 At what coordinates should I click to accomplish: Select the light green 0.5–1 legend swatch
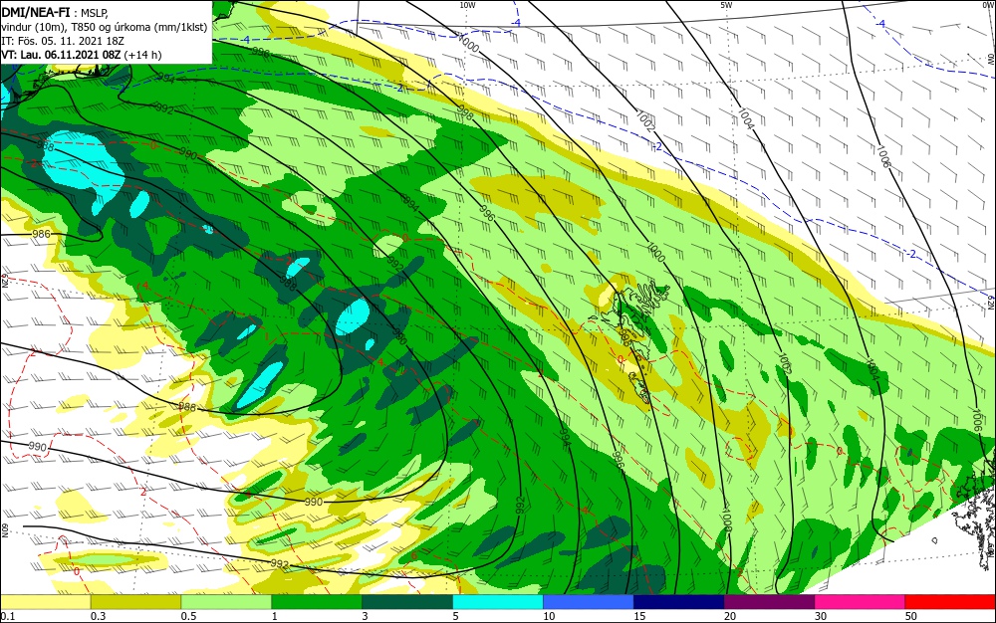click(x=226, y=602)
